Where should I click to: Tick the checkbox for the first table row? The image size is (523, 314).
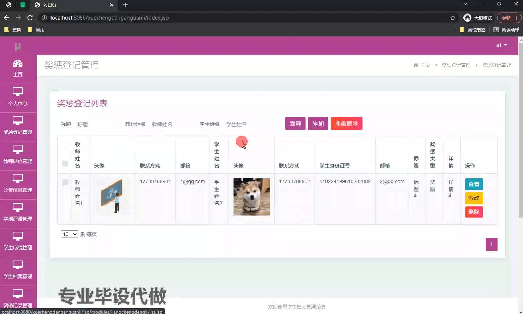[x=64, y=182]
